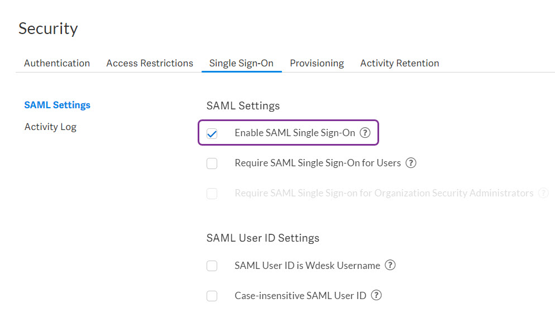This screenshot has width=555, height=332.
Task: Check Require SAML Single Sign-On for Users
Action: point(212,163)
